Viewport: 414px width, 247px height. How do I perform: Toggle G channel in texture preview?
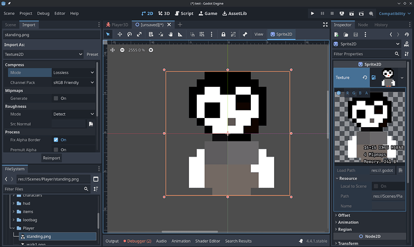click(354, 93)
